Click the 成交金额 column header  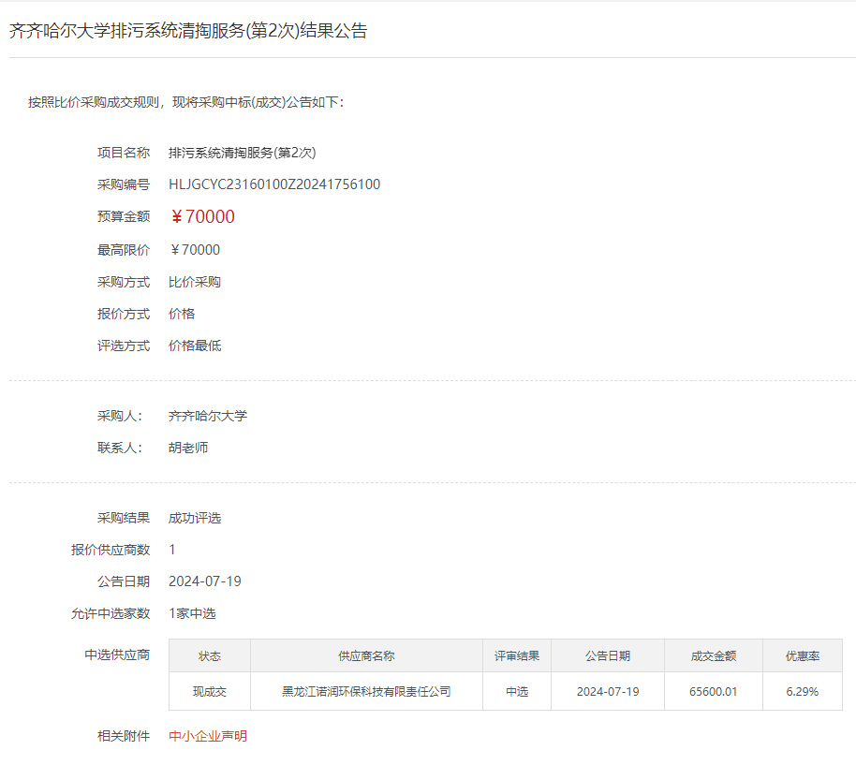point(713,656)
